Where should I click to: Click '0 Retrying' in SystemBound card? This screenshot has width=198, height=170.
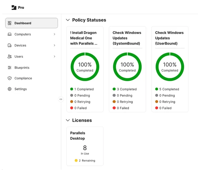tap(125, 102)
